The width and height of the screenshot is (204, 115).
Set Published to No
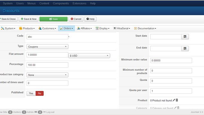(40, 93)
